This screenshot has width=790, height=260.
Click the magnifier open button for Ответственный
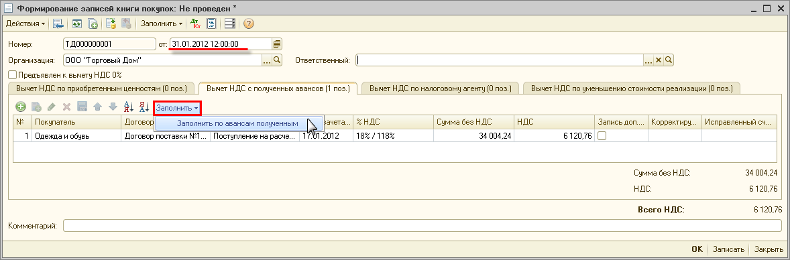tap(669, 60)
